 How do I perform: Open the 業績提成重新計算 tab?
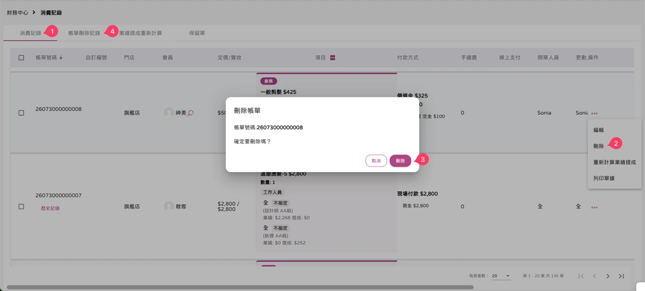tap(140, 33)
